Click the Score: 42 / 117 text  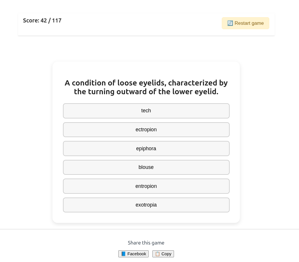42,20
